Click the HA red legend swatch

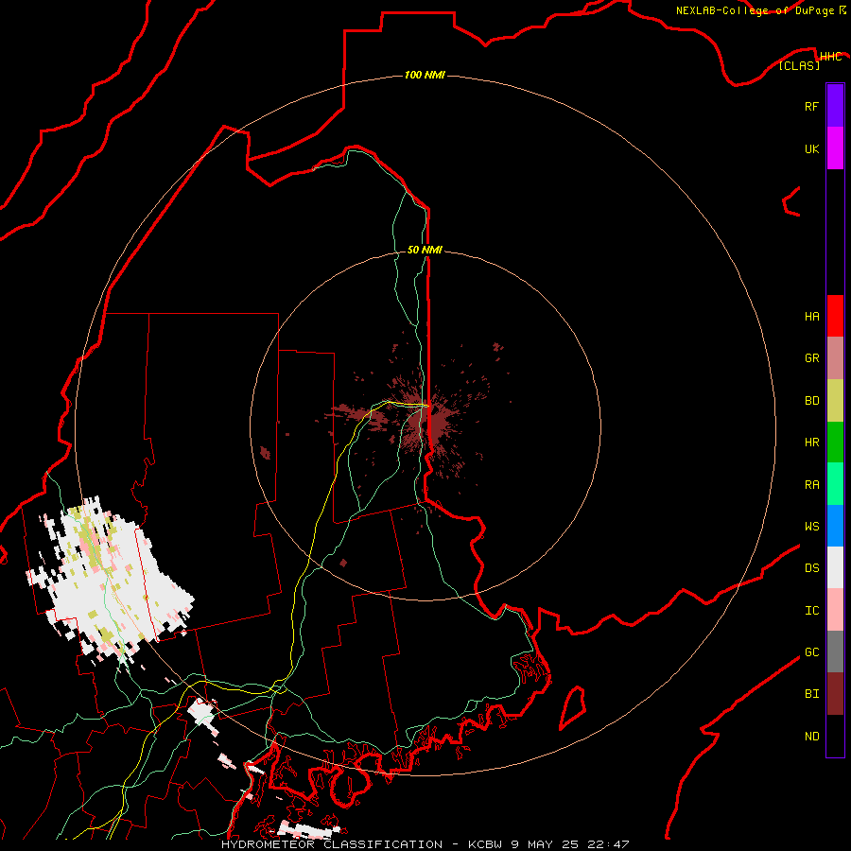pos(835,316)
